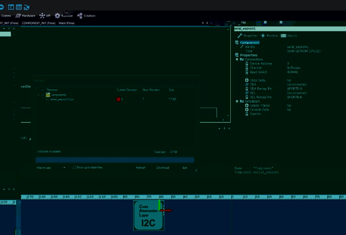Click the Exit button in Updates
The width and height of the screenshot is (346, 235).
(x=185, y=167)
